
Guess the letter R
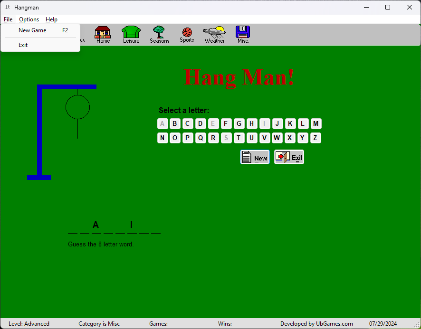click(x=213, y=138)
